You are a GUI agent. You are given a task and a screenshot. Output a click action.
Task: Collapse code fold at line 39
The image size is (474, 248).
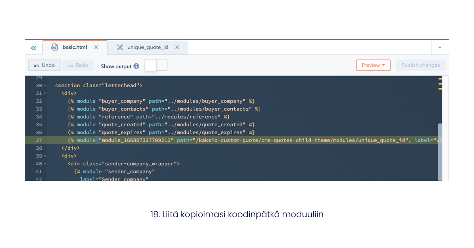coord(45,156)
